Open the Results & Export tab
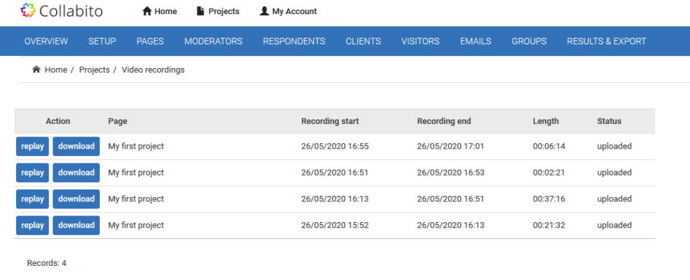 pos(606,41)
